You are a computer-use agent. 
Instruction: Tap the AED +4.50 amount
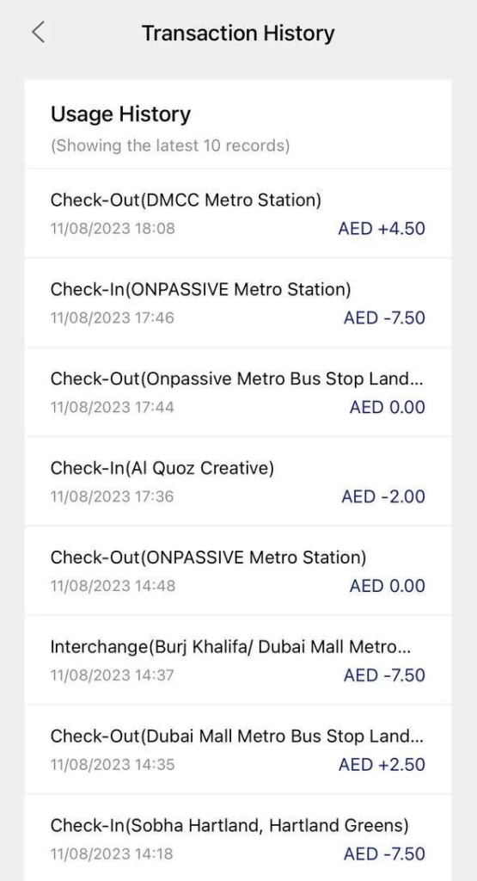tap(382, 229)
